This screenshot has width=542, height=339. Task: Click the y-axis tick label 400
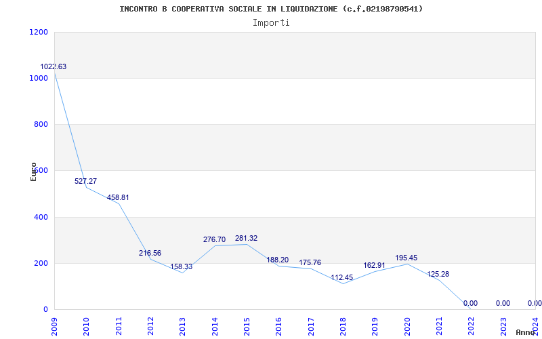click(41, 217)
